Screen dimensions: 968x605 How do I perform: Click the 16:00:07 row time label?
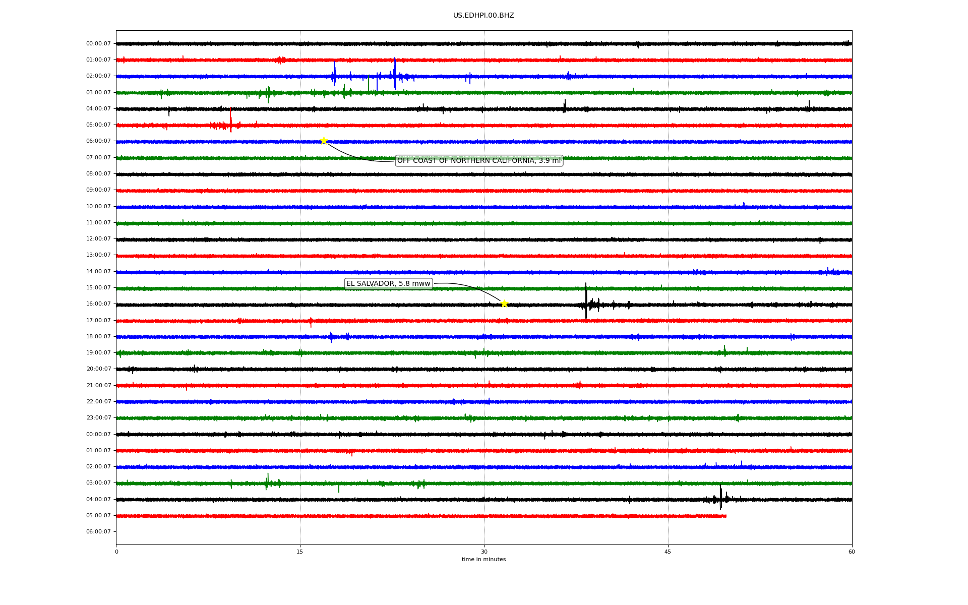tap(98, 304)
